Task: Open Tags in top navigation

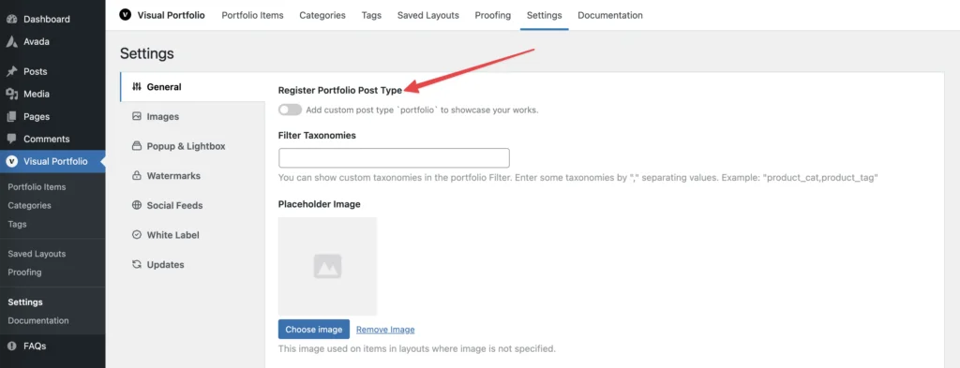Action: coord(371,15)
